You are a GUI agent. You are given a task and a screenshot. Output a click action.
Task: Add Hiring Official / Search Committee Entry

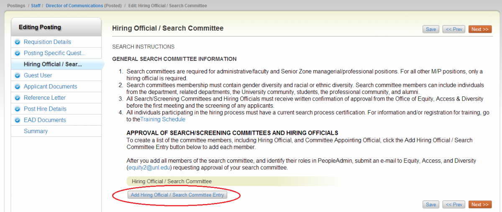pyautogui.click(x=177, y=195)
